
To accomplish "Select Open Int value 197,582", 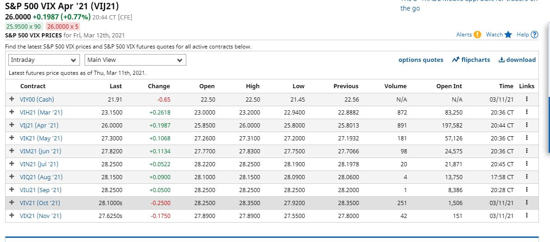I will tap(452, 125).
